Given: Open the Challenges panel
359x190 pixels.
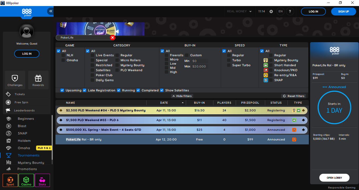Looking at the screenshot, I should (x=15, y=80).
